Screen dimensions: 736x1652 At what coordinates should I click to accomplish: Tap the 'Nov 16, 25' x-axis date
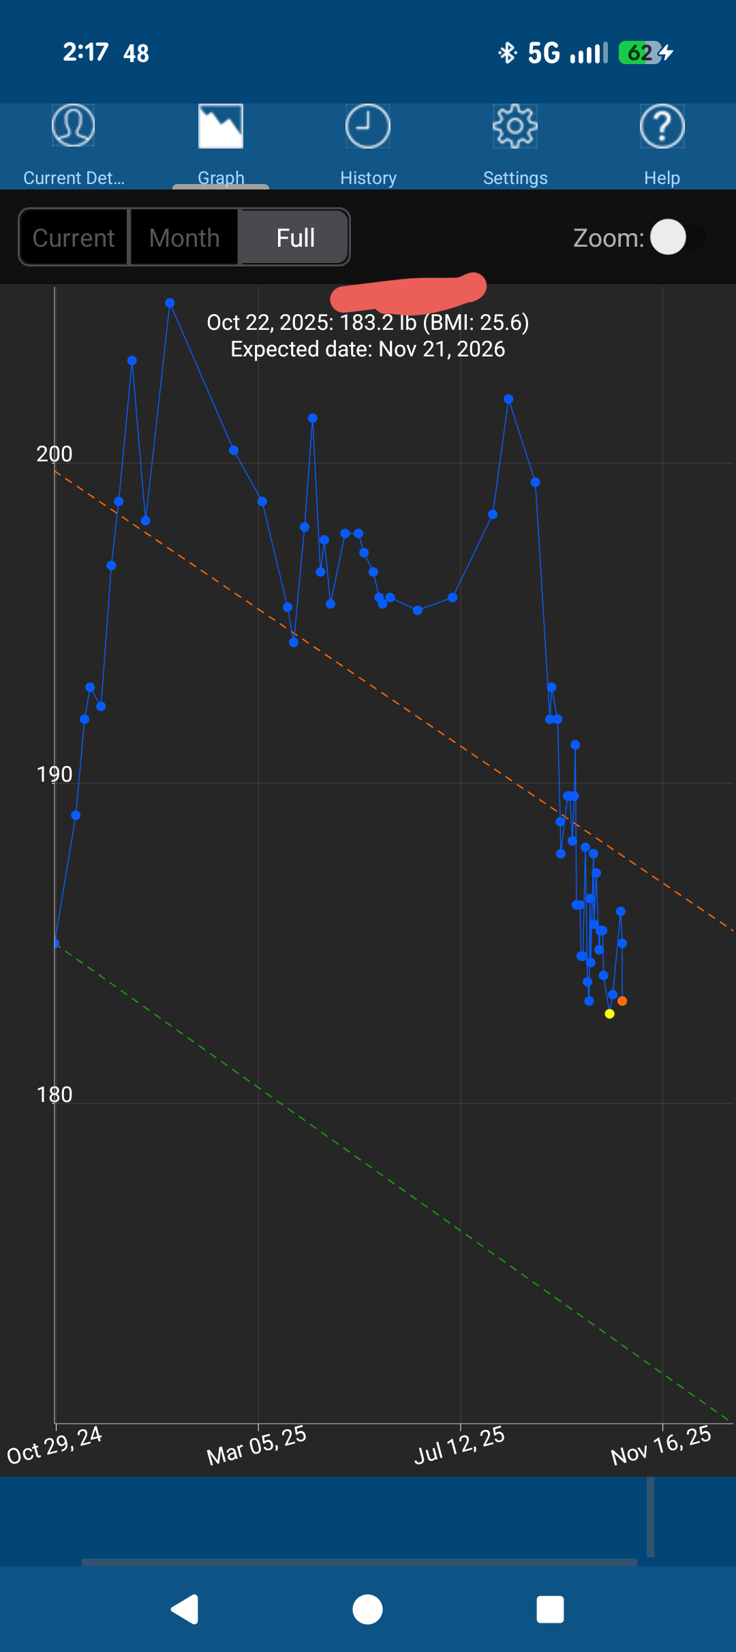[661, 1445]
